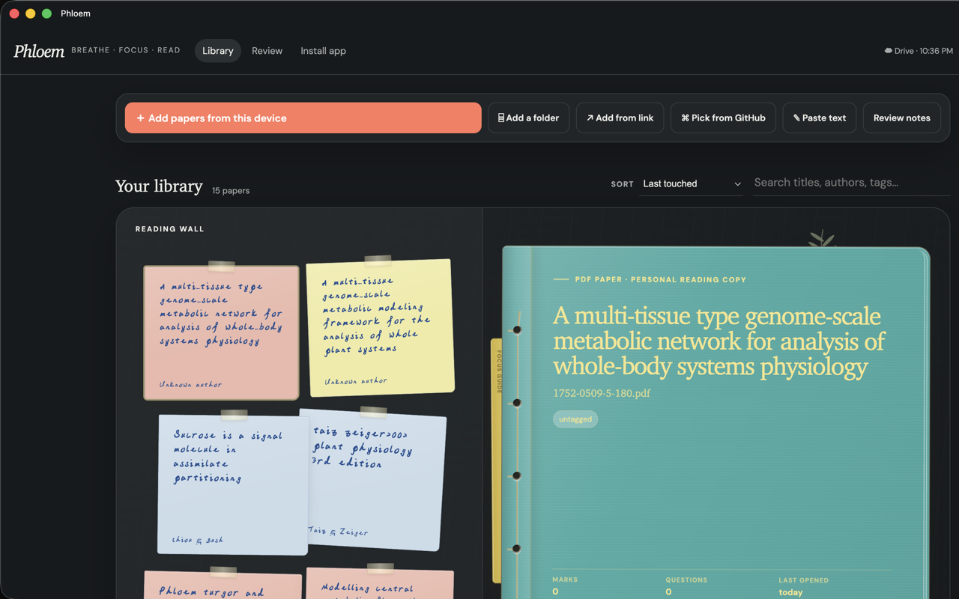959x599 pixels.
Task: Open yellow note on whole plant systems
Action: coord(380,326)
